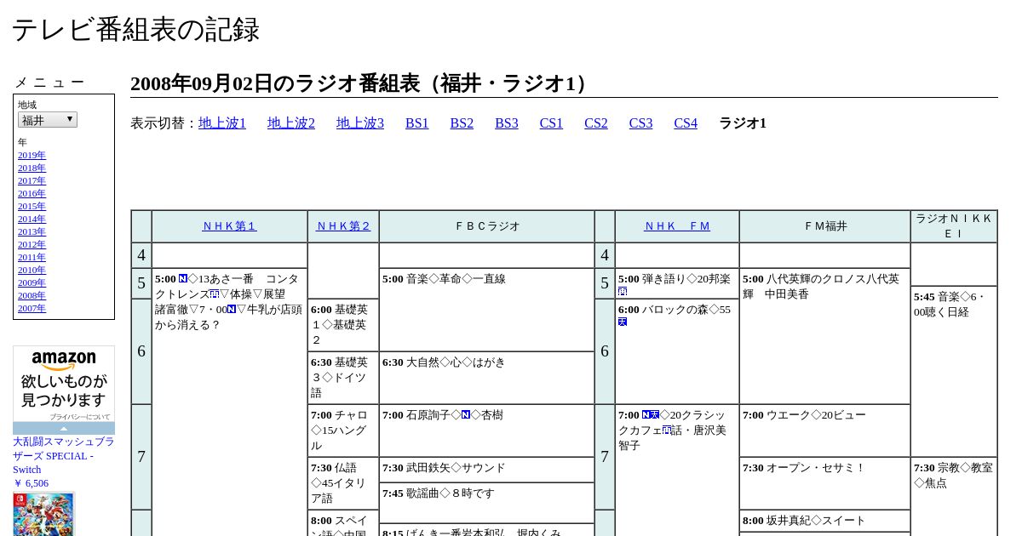Open the 2007年 archive link
Screen dimensions: 1022x536
(32, 309)
